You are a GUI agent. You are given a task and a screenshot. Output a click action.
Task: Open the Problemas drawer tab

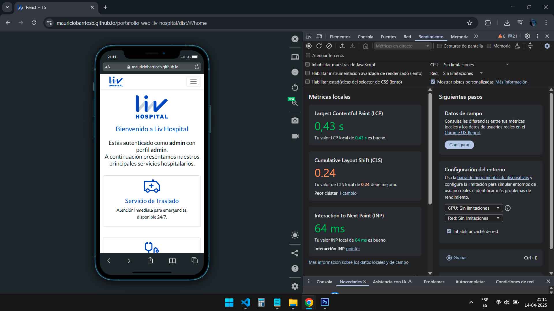click(x=434, y=282)
